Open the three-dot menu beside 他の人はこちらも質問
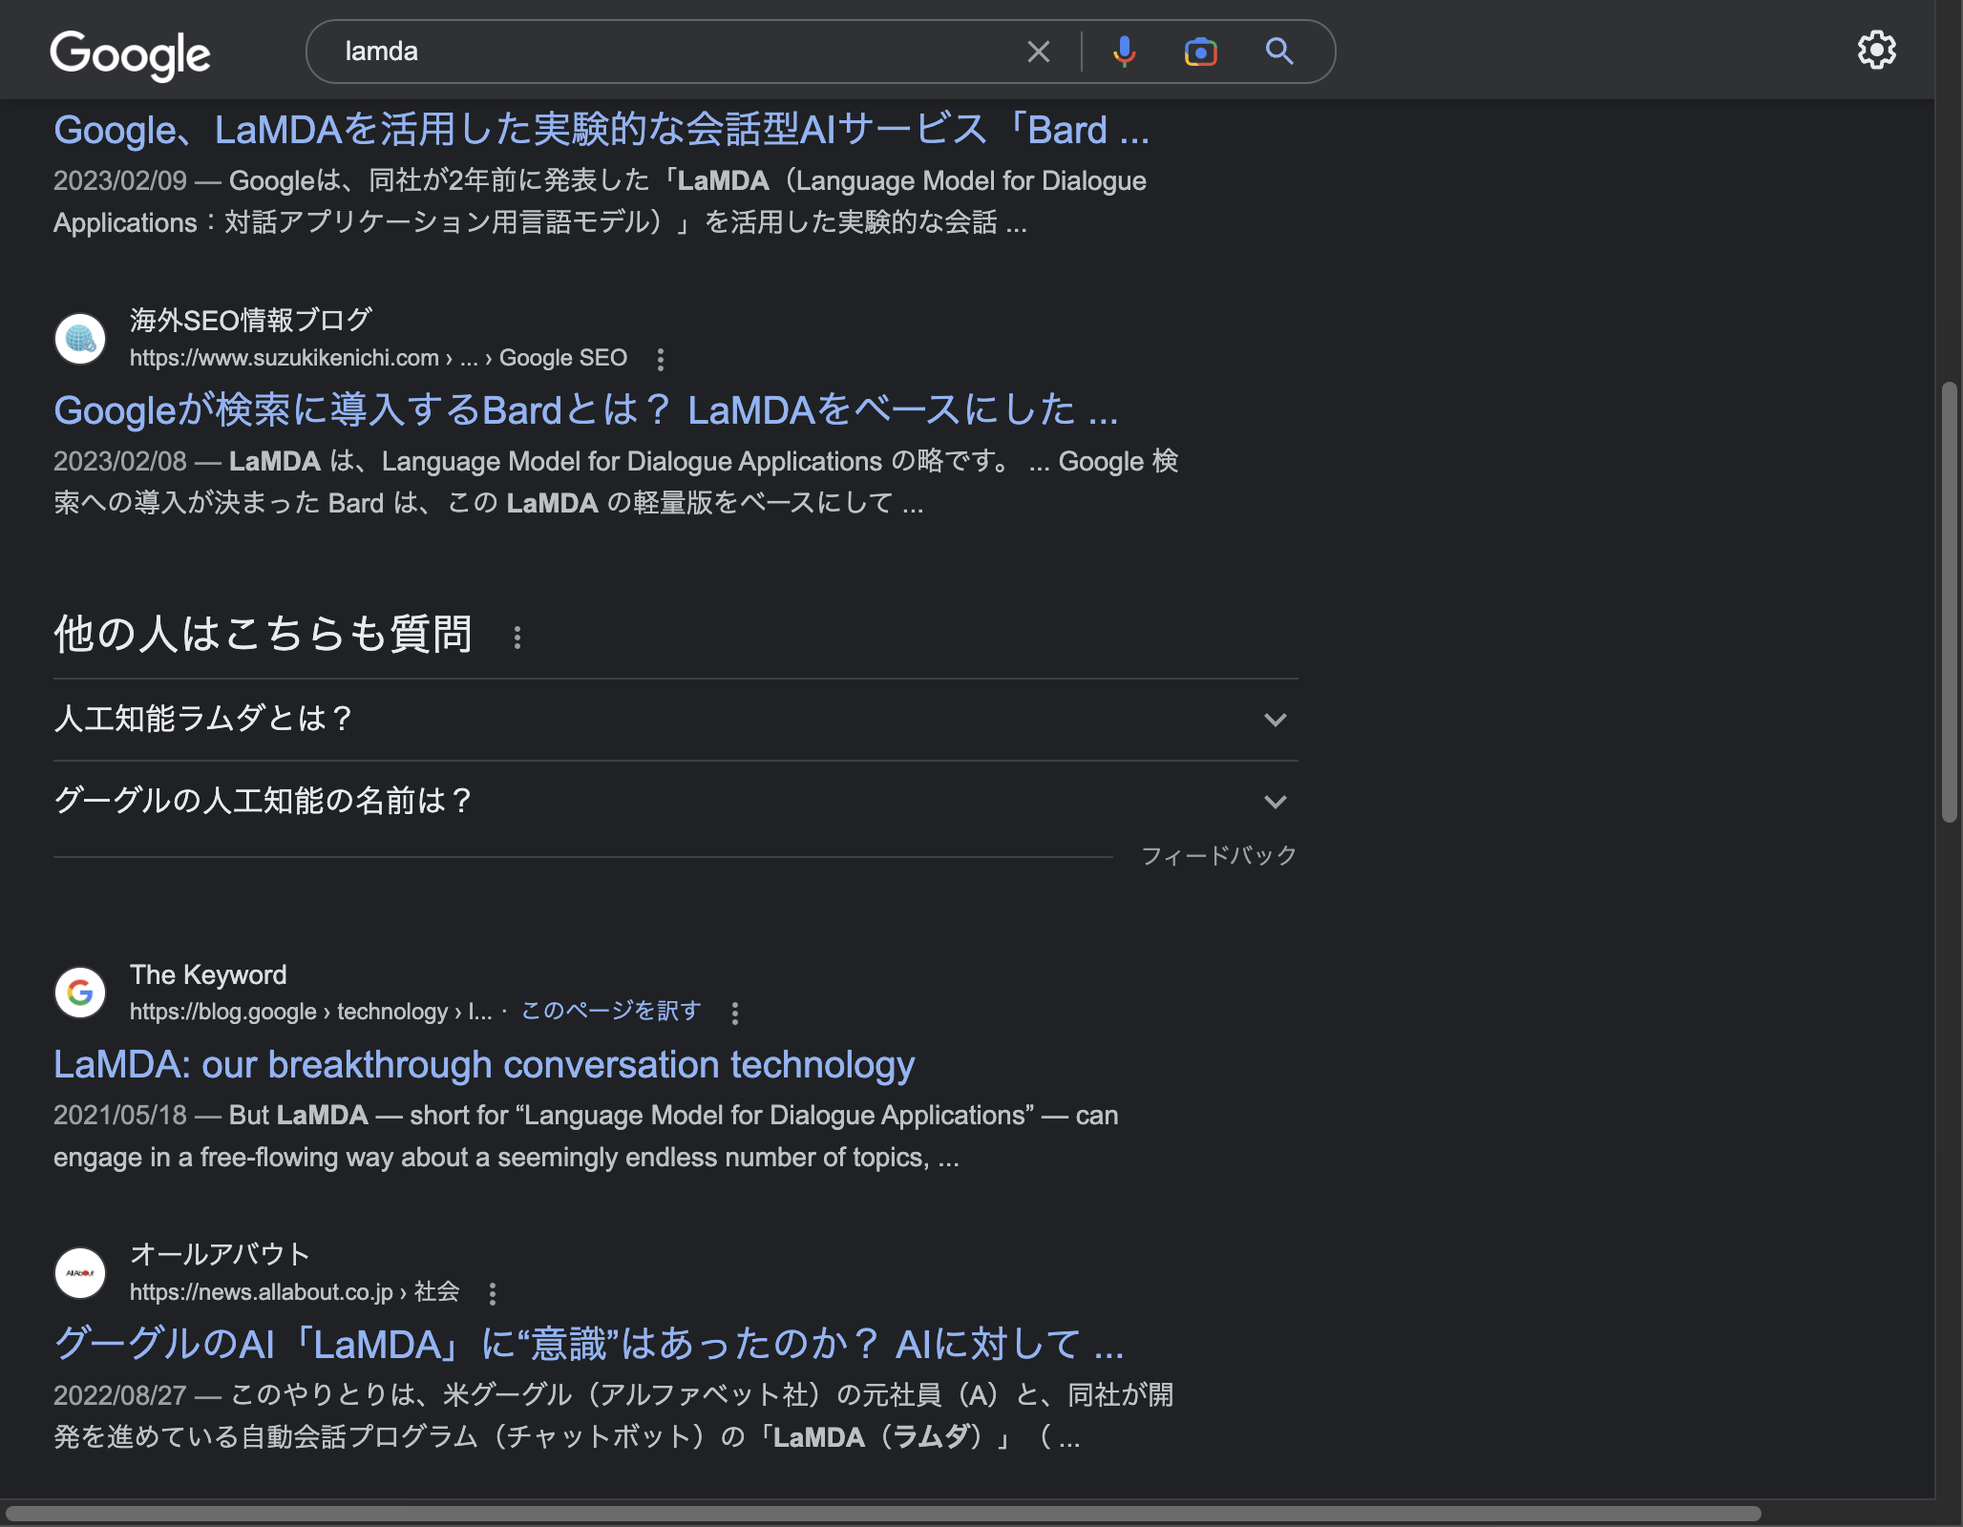This screenshot has width=1963, height=1527. pos(517,638)
